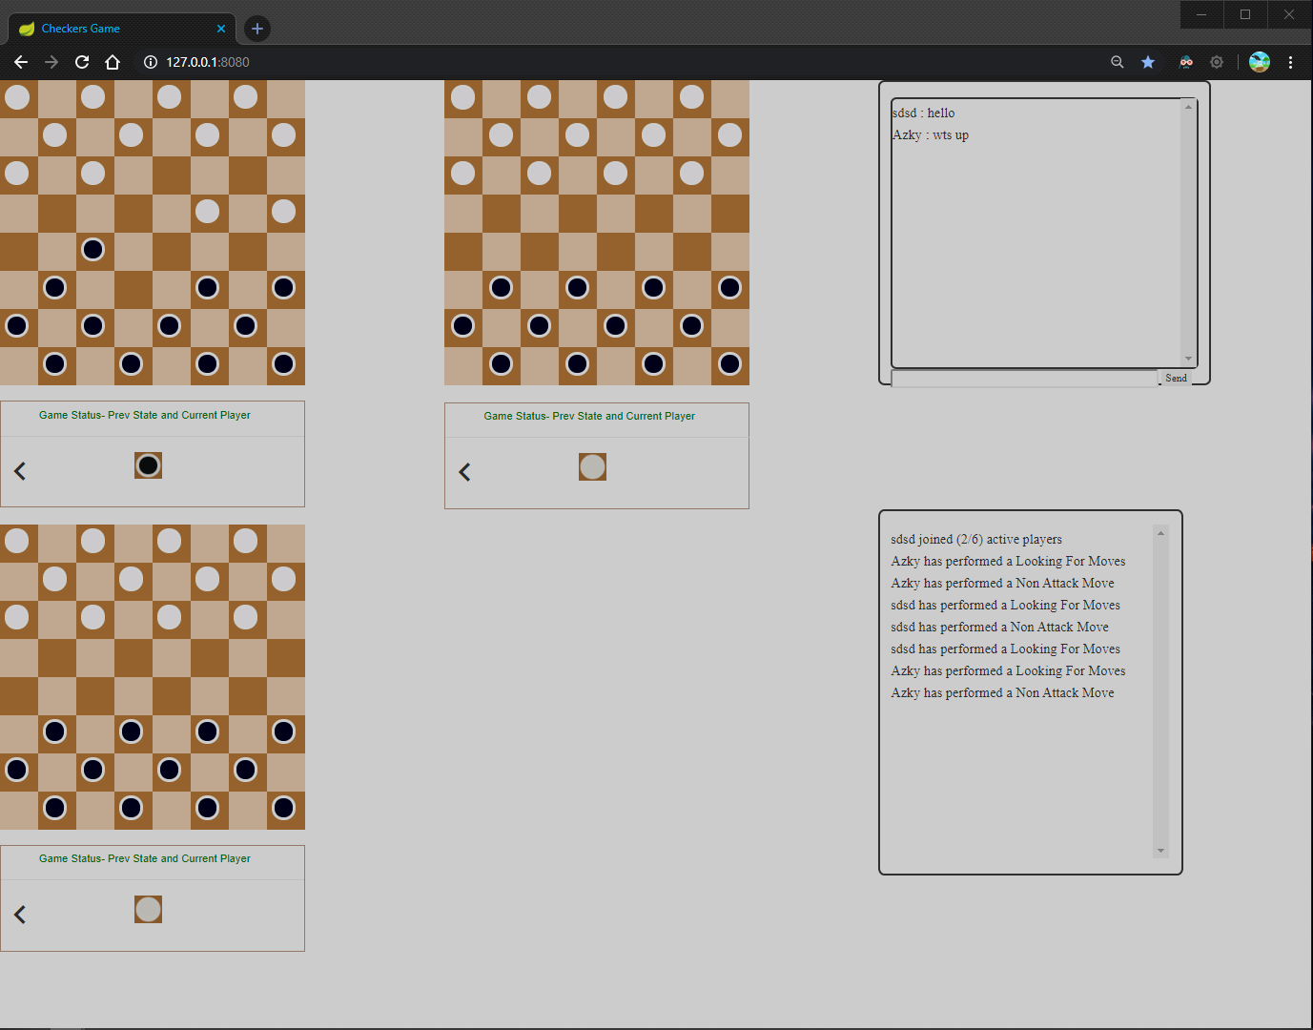Screen dimensions: 1313x1030
Task: Focus the chat message input field
Action: (1023, 379)
